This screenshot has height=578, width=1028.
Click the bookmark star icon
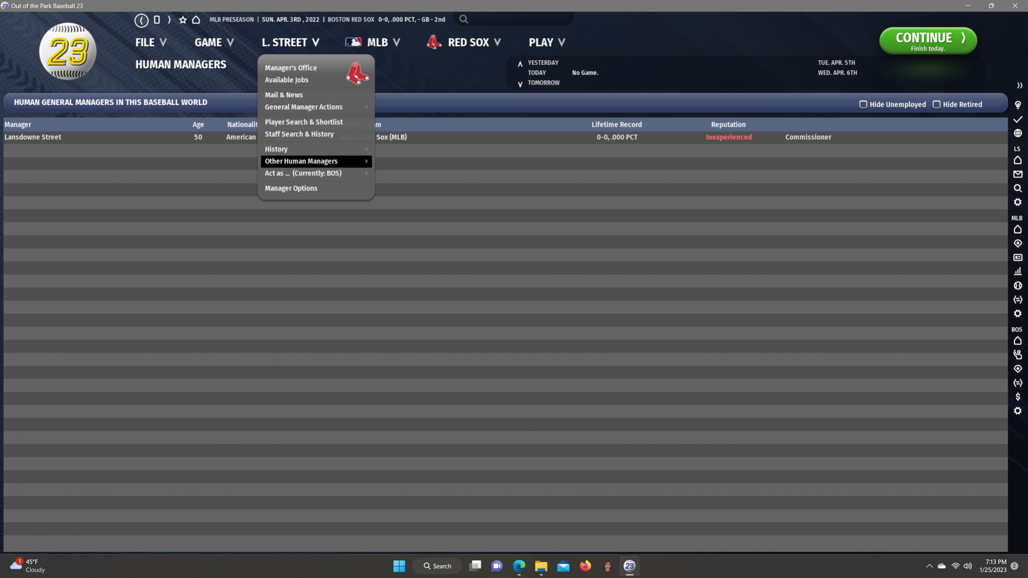tap(183, 20)
